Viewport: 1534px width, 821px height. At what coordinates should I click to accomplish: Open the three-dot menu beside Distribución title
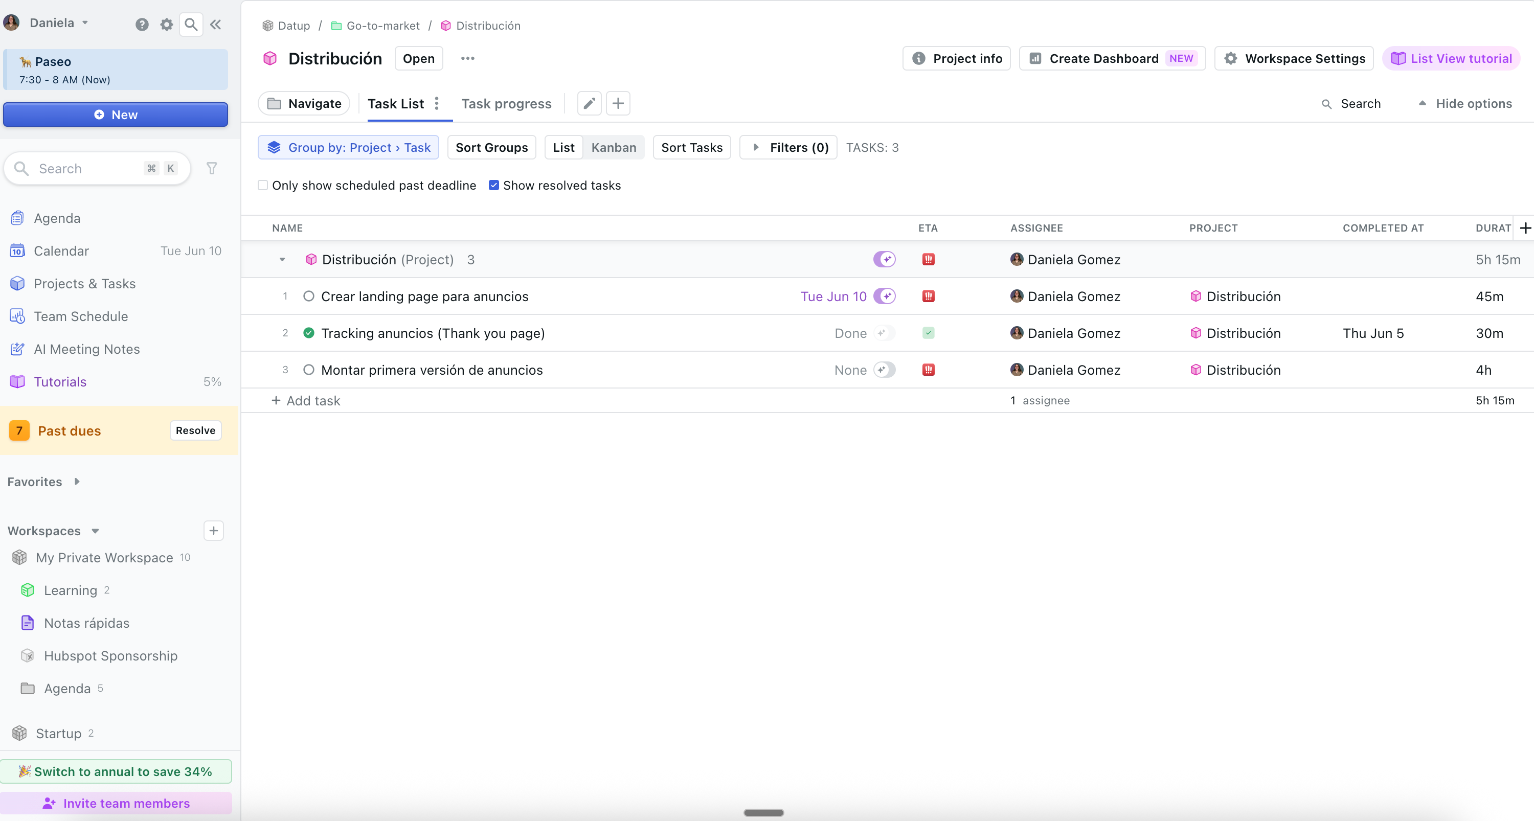(467, 58)
